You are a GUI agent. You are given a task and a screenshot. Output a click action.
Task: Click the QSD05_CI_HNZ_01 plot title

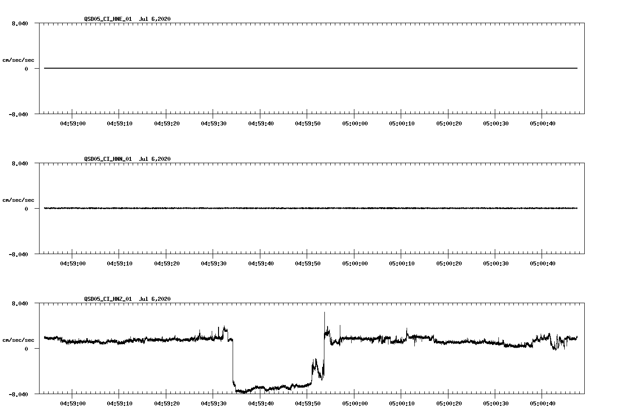[x=127, y=299]
